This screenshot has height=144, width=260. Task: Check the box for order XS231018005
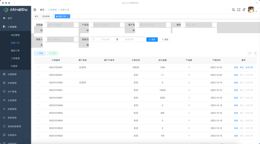38,113
